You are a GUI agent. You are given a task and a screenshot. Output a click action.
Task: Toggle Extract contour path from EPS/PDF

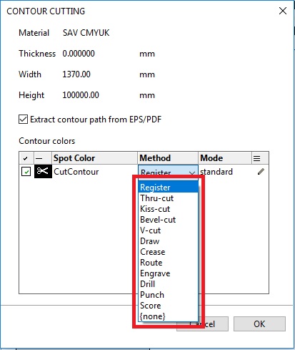point(23,119)
